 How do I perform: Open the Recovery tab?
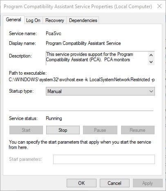click(55, 20)
